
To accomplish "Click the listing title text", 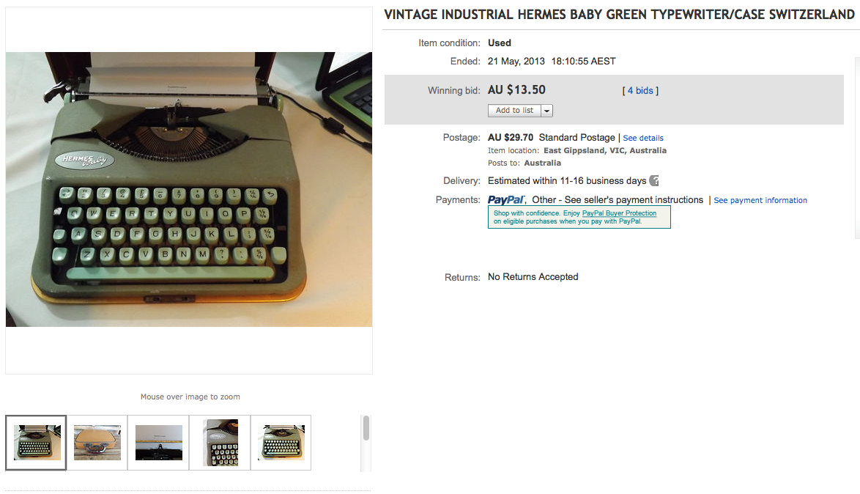I will 619,15.
